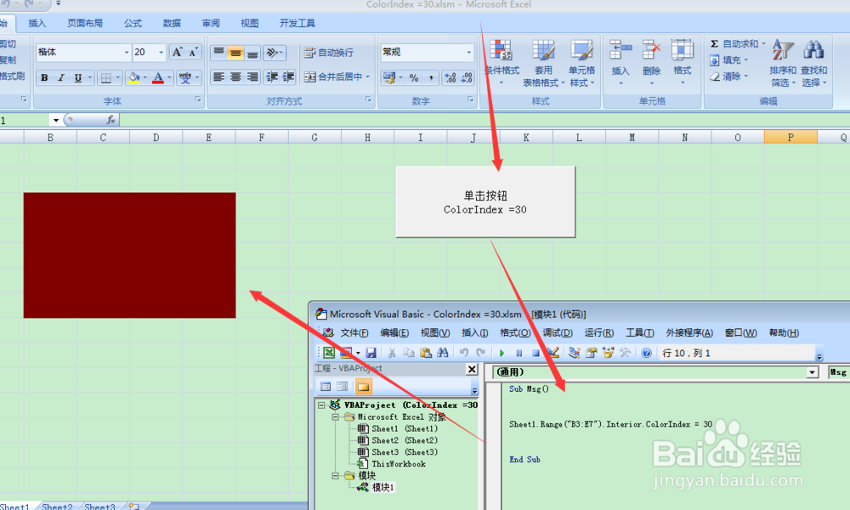
Task: Toggle right text alignment
Action: (252, 77)
